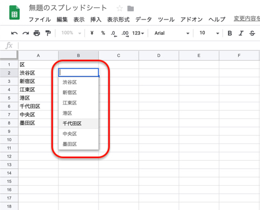Image resolution: width=260 pixels, height=210 pixels.
Task: Toggle bold formatting
Action: (230, 33)
